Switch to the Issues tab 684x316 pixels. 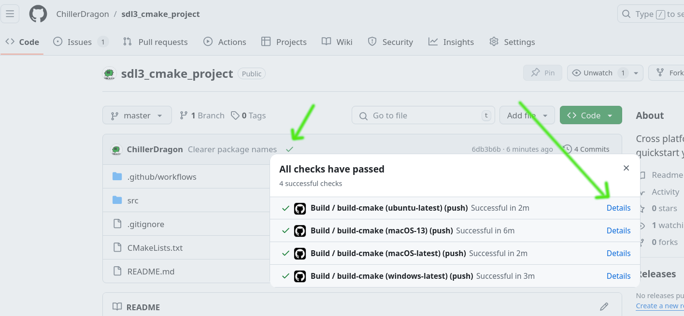tap(80, 42)
